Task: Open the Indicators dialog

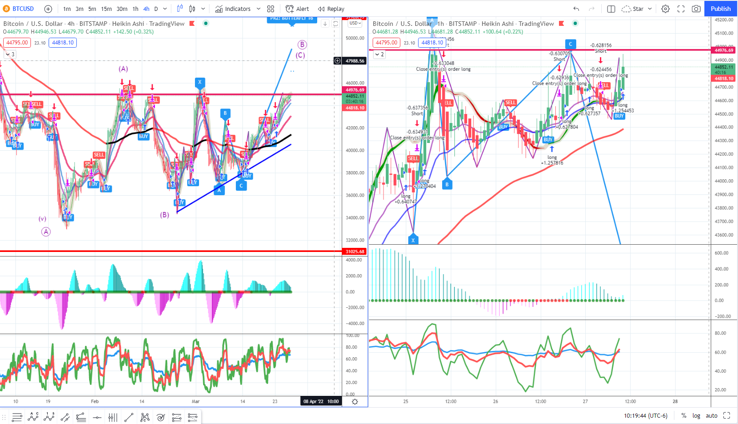Action: click(x=233, y=9)
